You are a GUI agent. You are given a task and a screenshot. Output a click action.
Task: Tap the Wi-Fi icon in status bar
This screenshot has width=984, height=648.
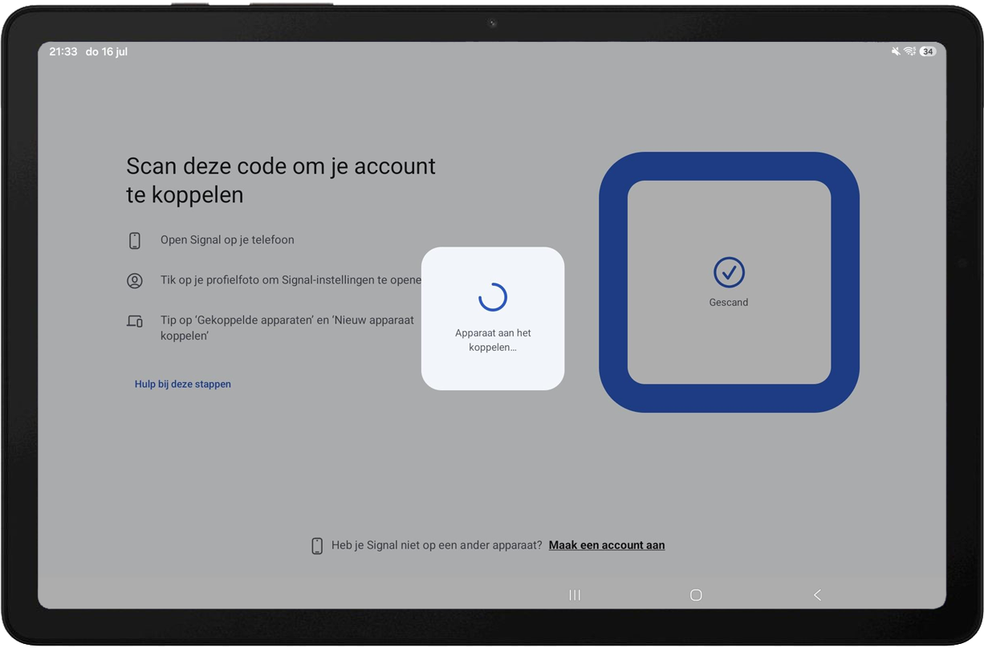pos(909,51)
